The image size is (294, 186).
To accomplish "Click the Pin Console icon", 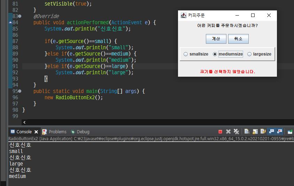I will tap(290, 132).
